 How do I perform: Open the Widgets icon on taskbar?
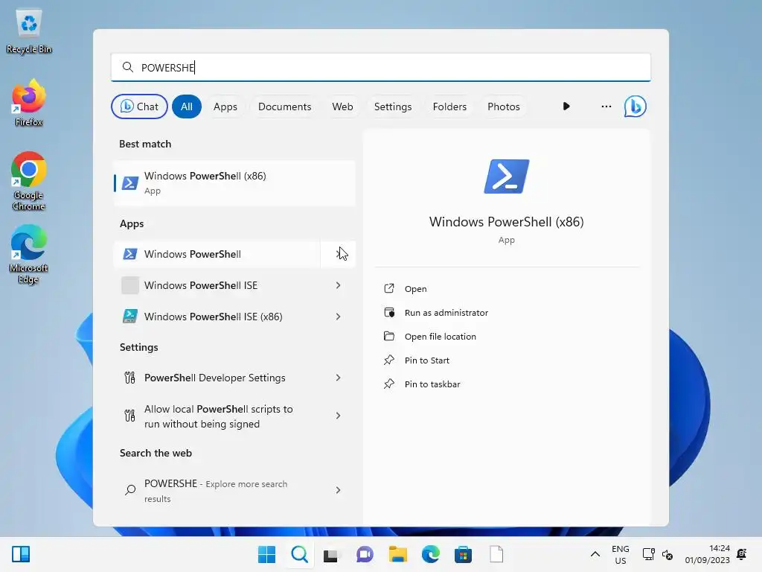(21, 554)
